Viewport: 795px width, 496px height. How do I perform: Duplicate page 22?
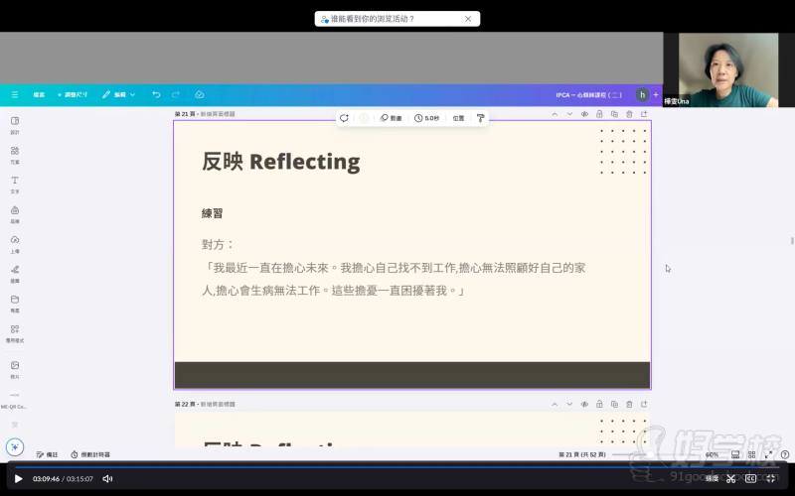pos(614,405)
